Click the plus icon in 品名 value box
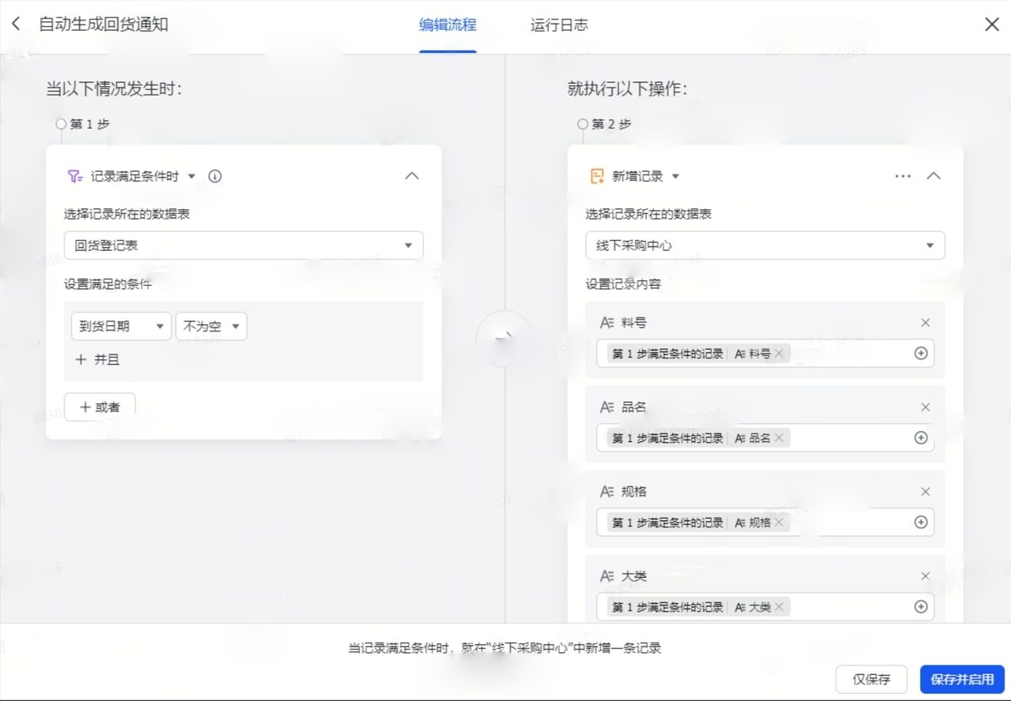Screen dimensions: 1011x701 [920, 437]
